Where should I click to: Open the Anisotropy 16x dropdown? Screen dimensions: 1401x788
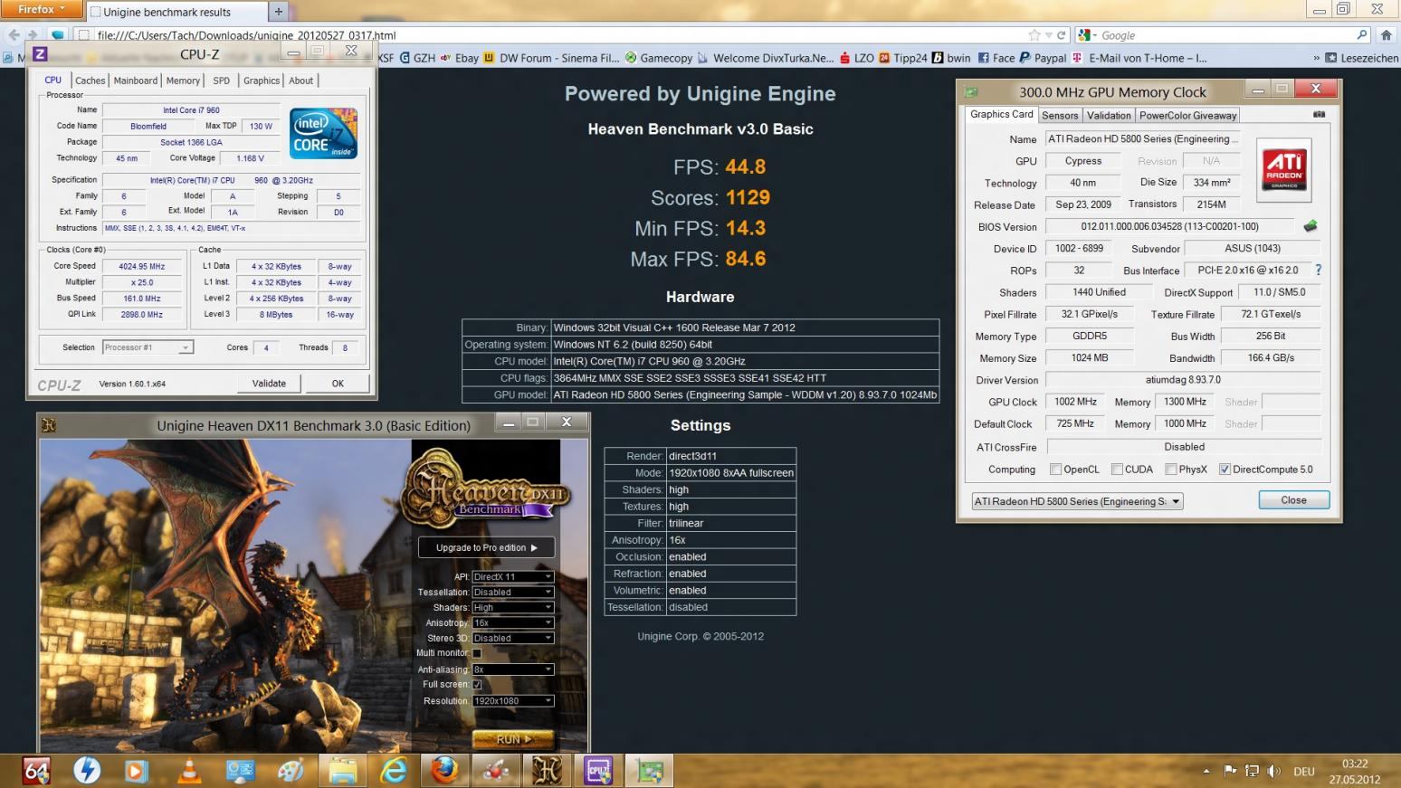point(512,622)
